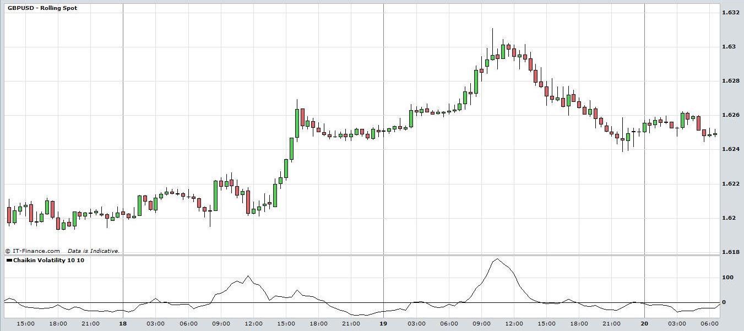The image size is (744, 331).
Task: Click the 1.622 price axis label
Action: [730, 183]
